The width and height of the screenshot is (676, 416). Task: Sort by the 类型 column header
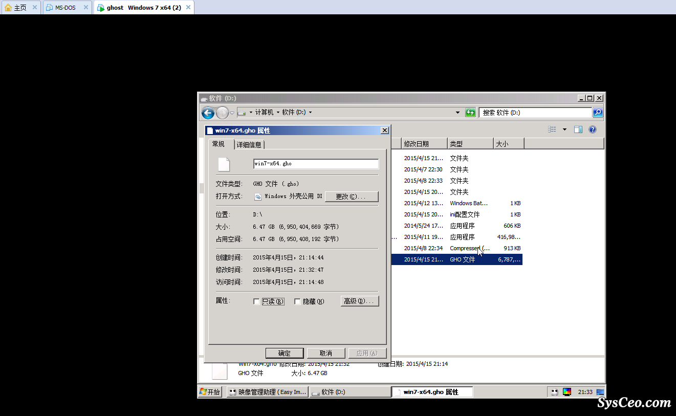point(471,144)
